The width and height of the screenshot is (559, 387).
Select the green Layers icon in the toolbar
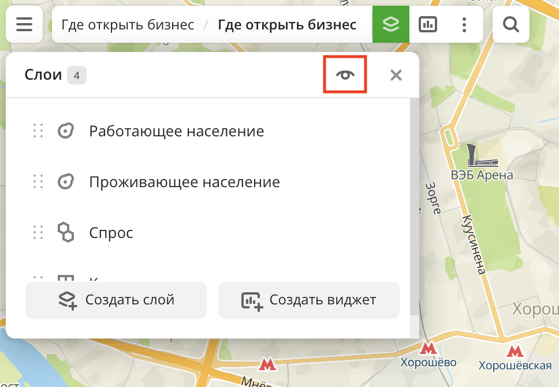coord(391,24)
